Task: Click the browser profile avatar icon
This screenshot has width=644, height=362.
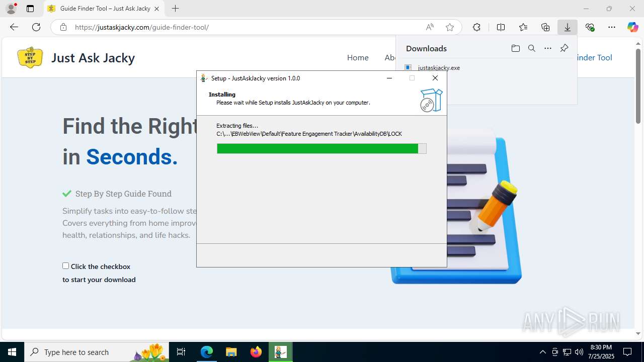Action: (11, 9)
